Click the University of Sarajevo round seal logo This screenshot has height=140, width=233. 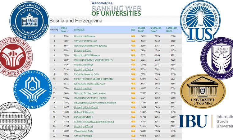[x=30, y=21]
